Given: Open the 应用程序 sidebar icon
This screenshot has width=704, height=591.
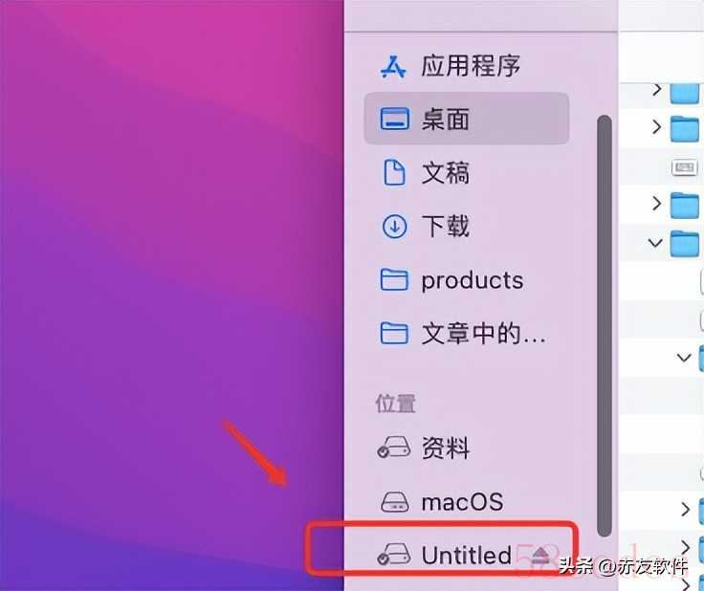Looking at the screenshot, I should 393,67.
